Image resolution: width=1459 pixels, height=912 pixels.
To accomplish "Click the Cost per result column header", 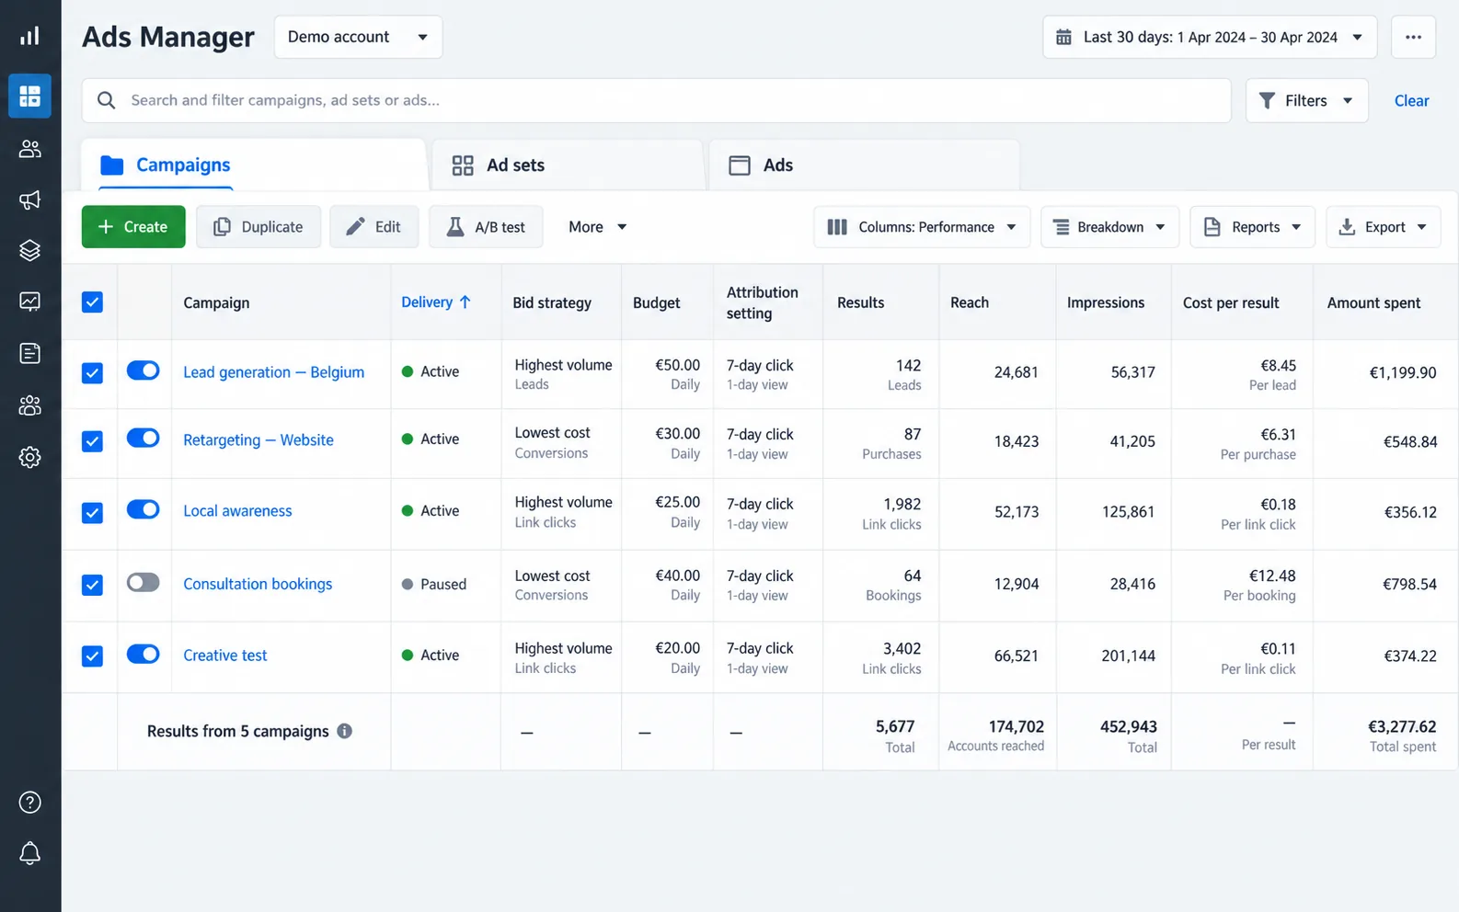I will 1231,302.
